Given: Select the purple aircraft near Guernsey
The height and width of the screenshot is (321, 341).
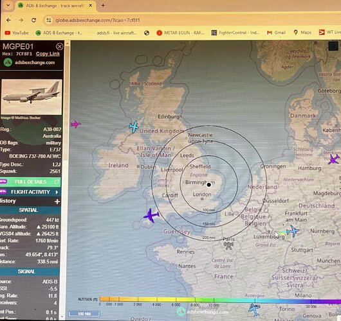Looking at the screenshot, I should [x=151, y=215].
